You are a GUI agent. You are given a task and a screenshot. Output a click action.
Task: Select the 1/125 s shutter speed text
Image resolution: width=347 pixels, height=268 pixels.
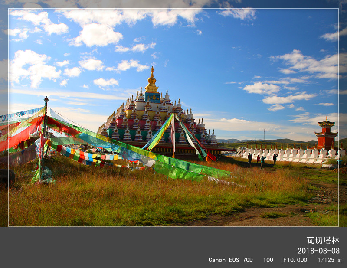pos(329,260)
